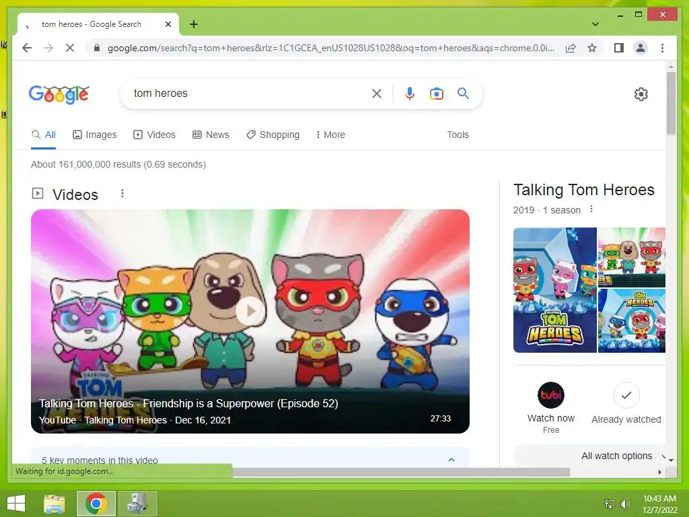Bookmark this page with the star icon

[592, 48]
